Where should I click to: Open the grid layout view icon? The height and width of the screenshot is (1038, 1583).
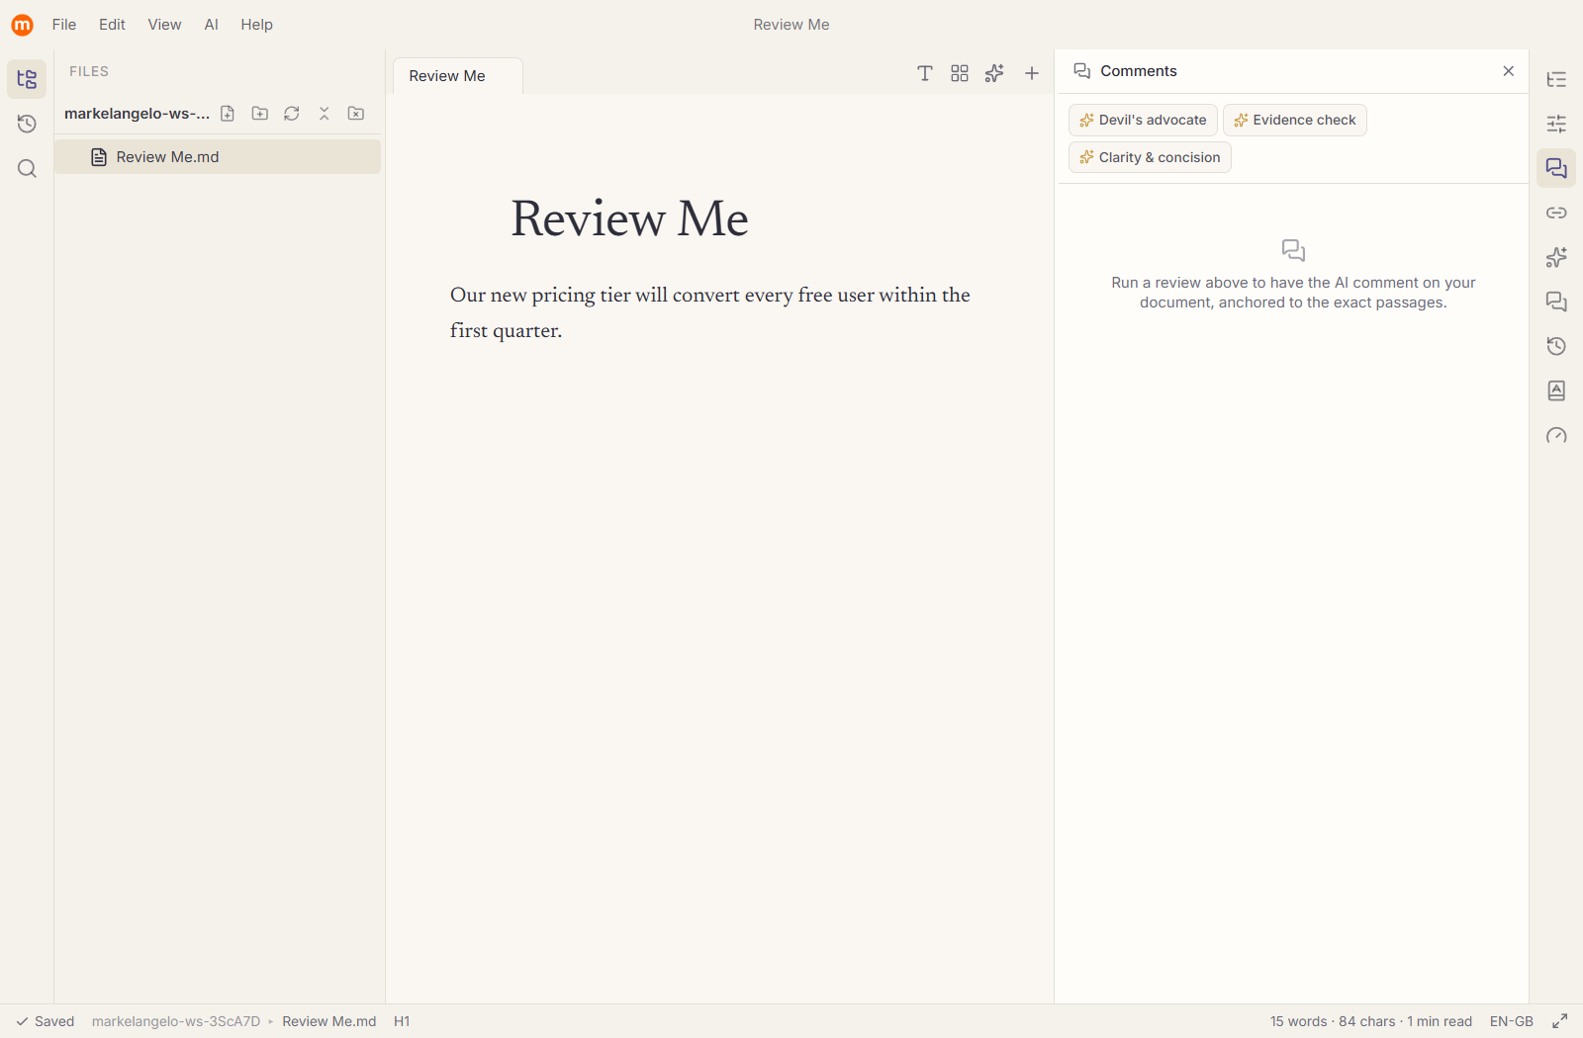point(960,73)
